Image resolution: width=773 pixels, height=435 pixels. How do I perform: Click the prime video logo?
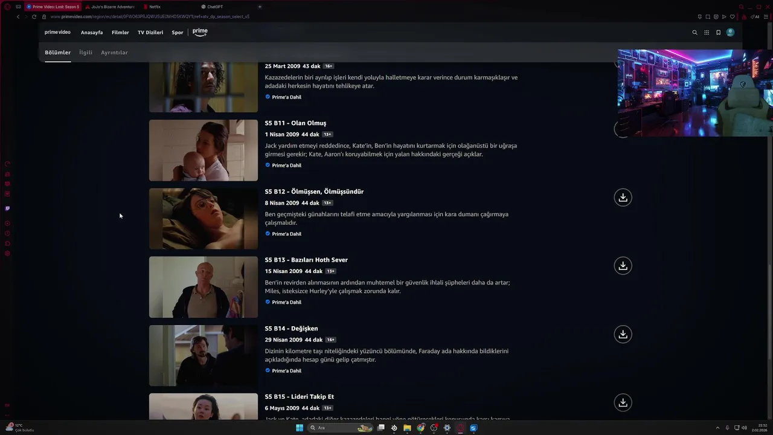point(57,32)
